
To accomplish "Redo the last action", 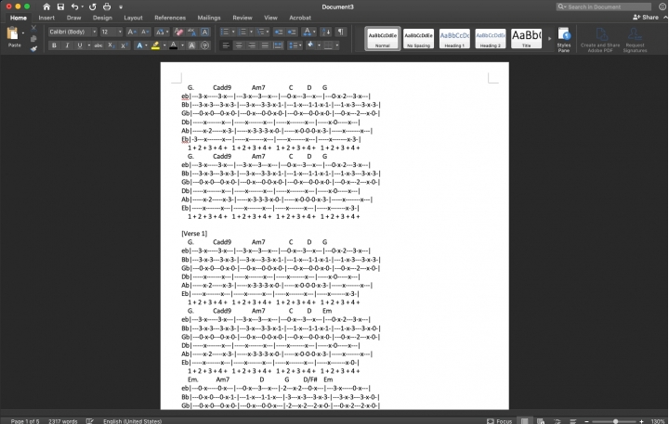I will (x=93, y=6).
